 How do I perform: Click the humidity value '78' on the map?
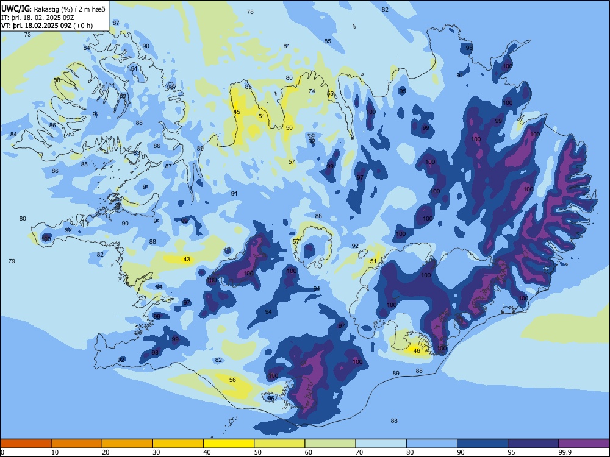click(250, 12)
